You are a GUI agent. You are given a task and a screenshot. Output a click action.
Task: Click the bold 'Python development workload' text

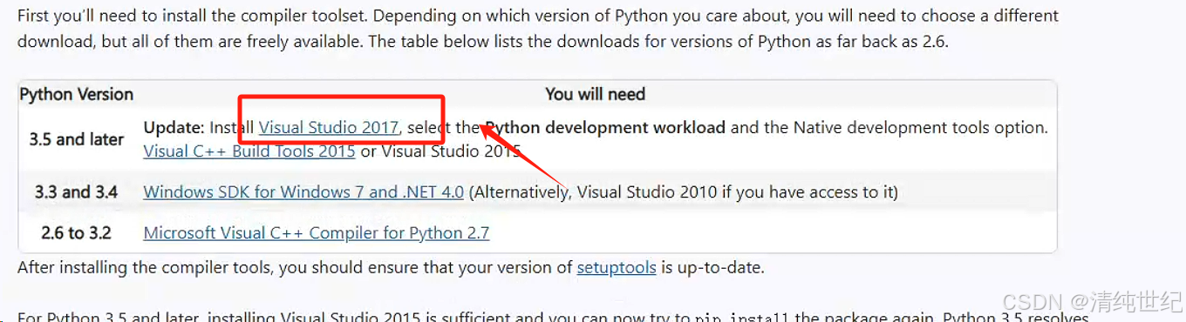pos(605,127)
